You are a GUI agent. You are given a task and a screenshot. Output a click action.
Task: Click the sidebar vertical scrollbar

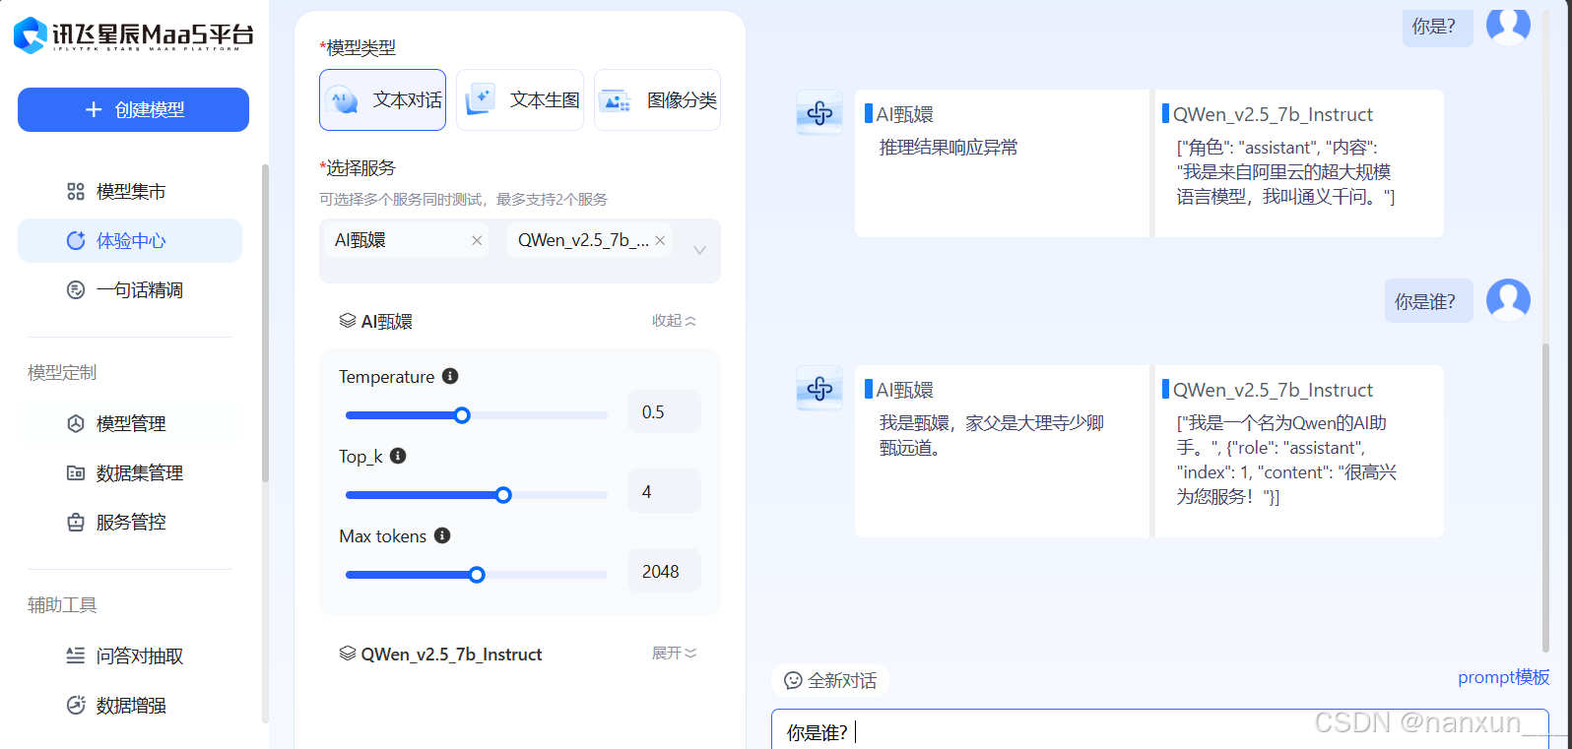(265, 323)
